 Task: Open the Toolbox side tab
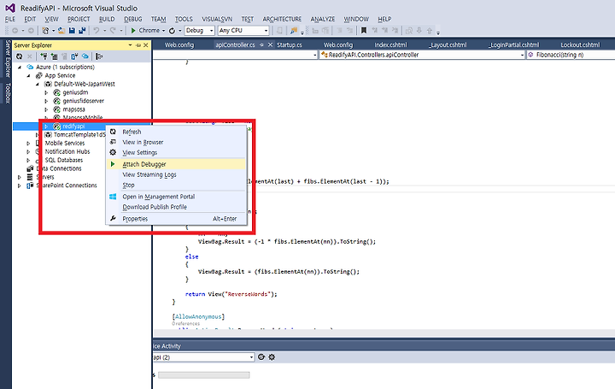pyautogui.click(x=8, y=93)
